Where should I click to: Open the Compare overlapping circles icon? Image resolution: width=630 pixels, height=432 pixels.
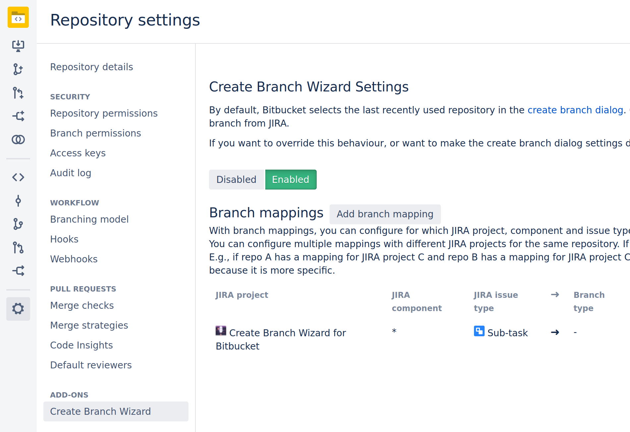(18, 139)
